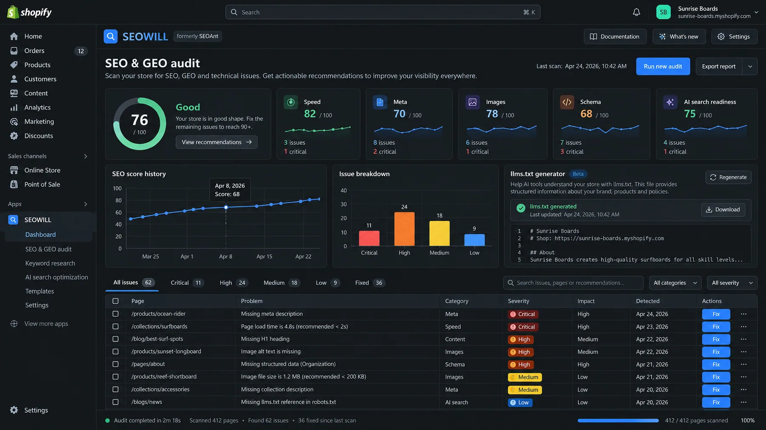The height and width of the screenshot is (430, 766).
Task: Click the orange High bar in chart
Action: [404, 229]
